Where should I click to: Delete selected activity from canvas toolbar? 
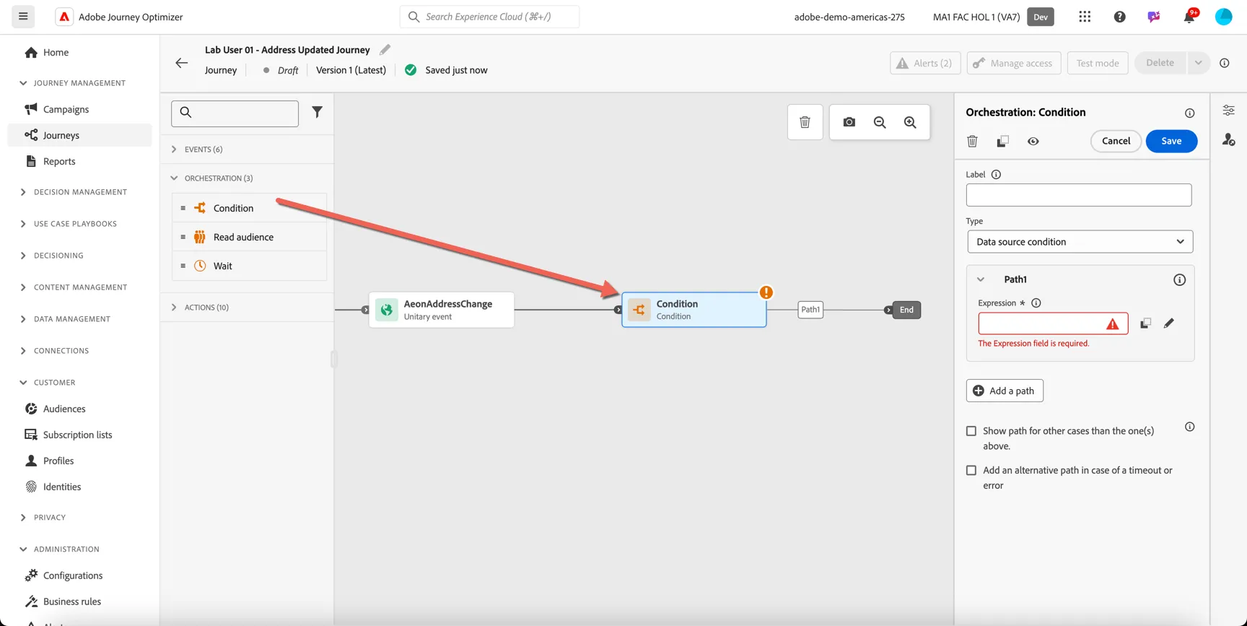click(805, 122)
